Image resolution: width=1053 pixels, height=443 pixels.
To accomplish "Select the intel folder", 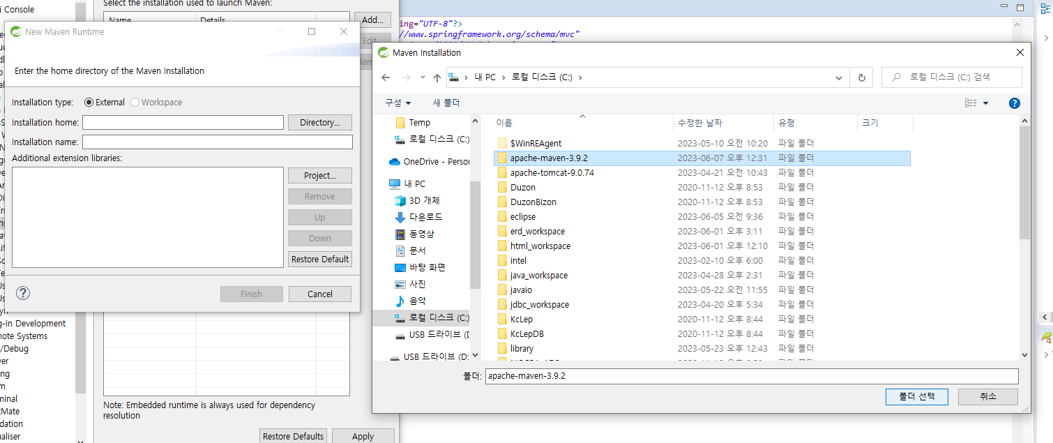I will 518,260.
